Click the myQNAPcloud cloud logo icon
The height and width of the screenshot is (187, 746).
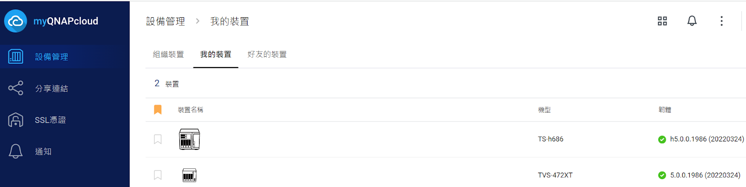(15, 21)
